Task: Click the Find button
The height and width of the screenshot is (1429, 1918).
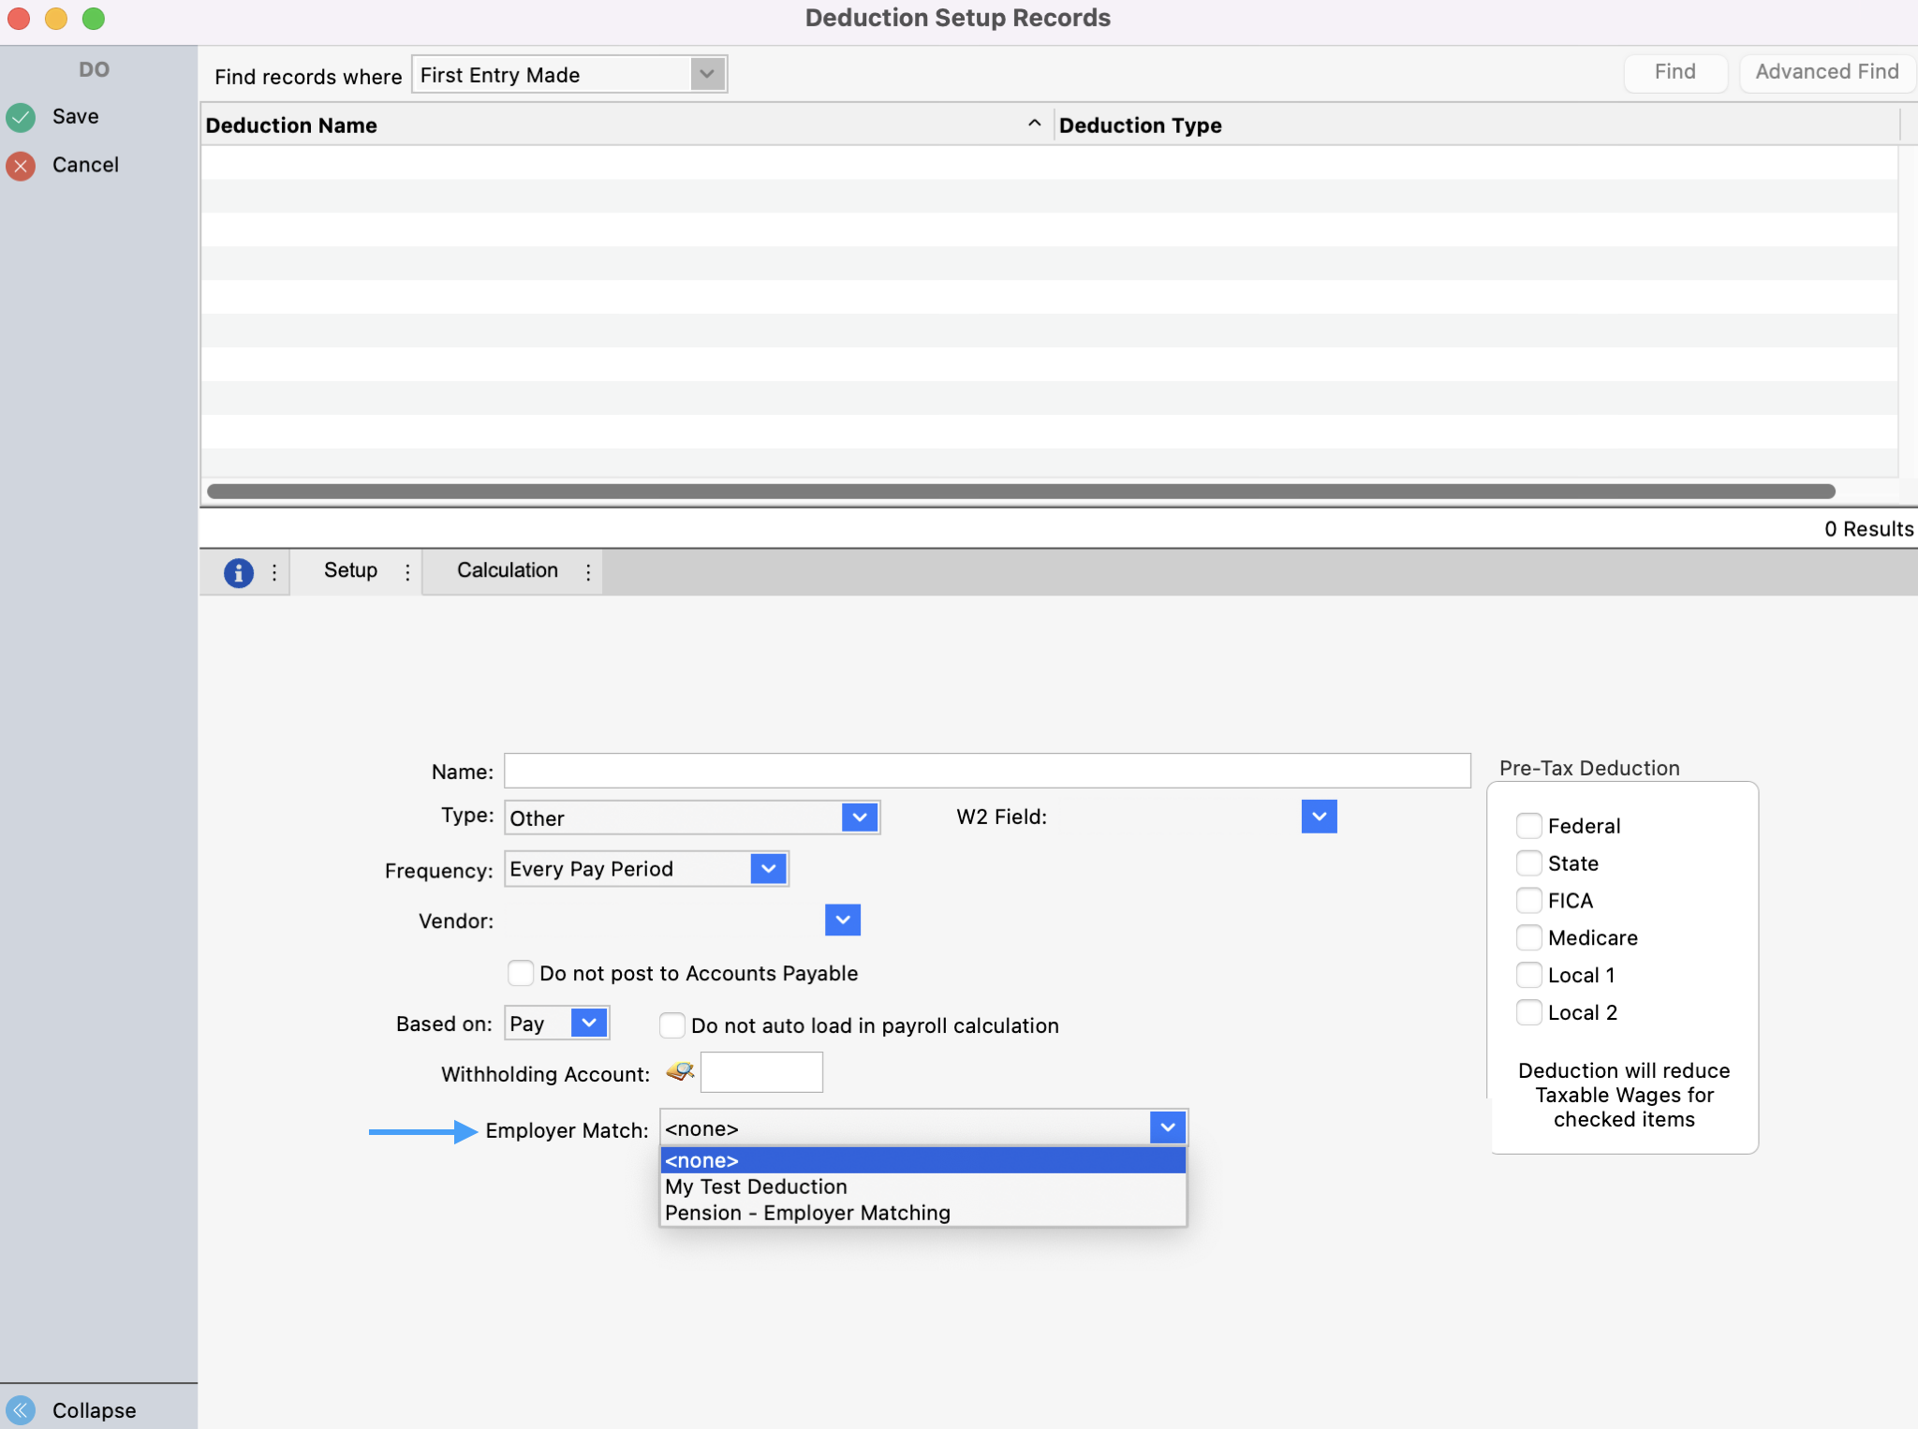Action: [x=1675, y=72]
